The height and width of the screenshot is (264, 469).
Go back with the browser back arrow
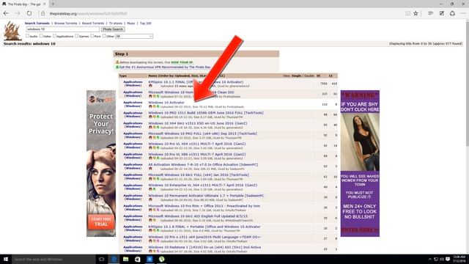[x=6, y=13]
